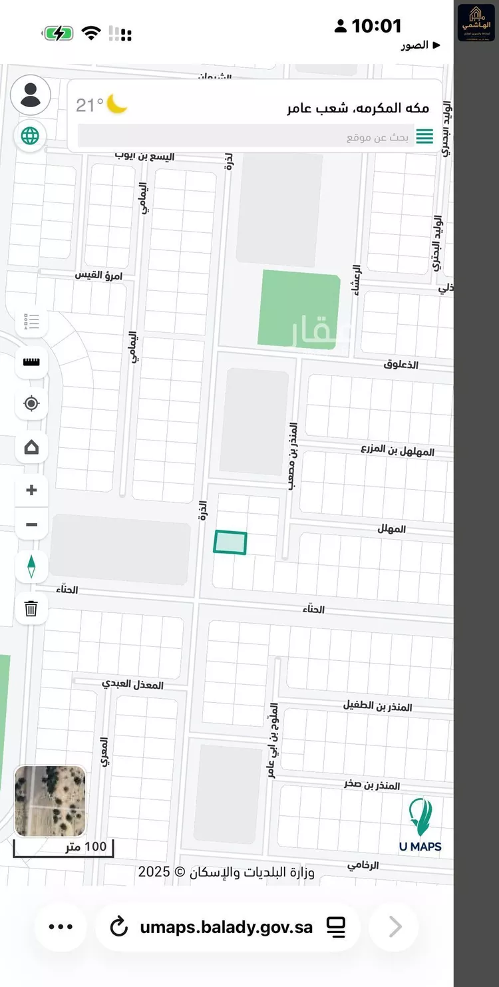The image size is (499, 987).
Task: Tap the المهلهل بن المزرع street label
Action: [x=398, y=451]
